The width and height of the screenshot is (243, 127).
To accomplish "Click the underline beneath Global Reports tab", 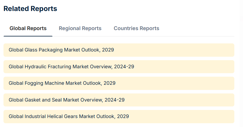I will coord(28,36).
